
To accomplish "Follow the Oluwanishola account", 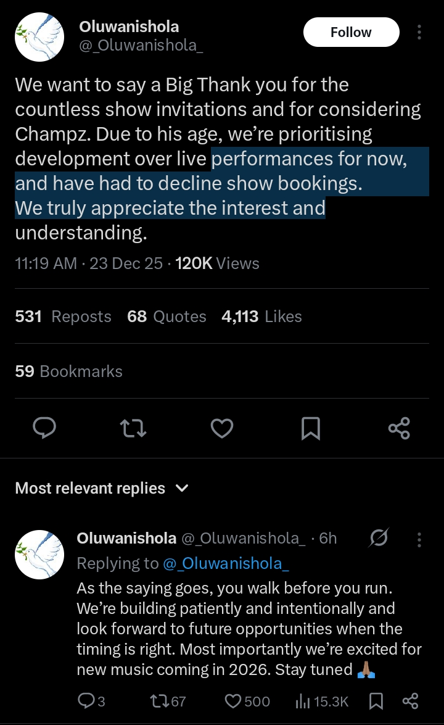I will (351, 32).
